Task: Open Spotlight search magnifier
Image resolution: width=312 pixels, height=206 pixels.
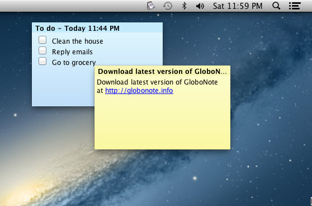Action: click(276, 6)
